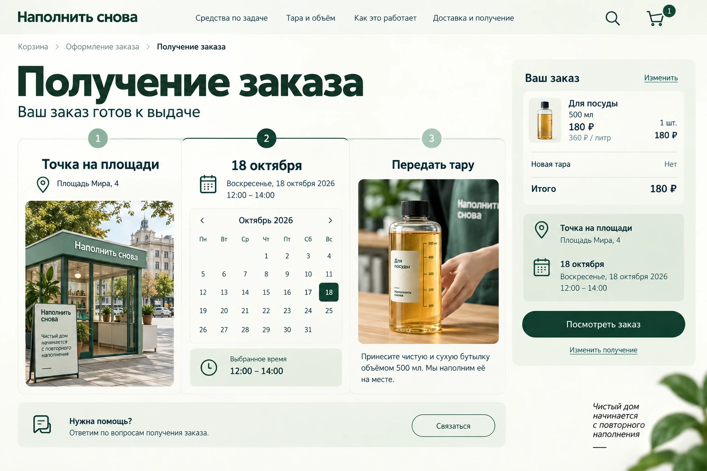Click the Изменить link in Ваш заказ
This screenshot has height=471, width=707.
coord(661,78)
